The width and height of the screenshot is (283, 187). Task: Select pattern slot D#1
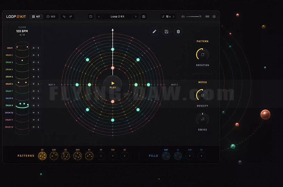(77, 156)
